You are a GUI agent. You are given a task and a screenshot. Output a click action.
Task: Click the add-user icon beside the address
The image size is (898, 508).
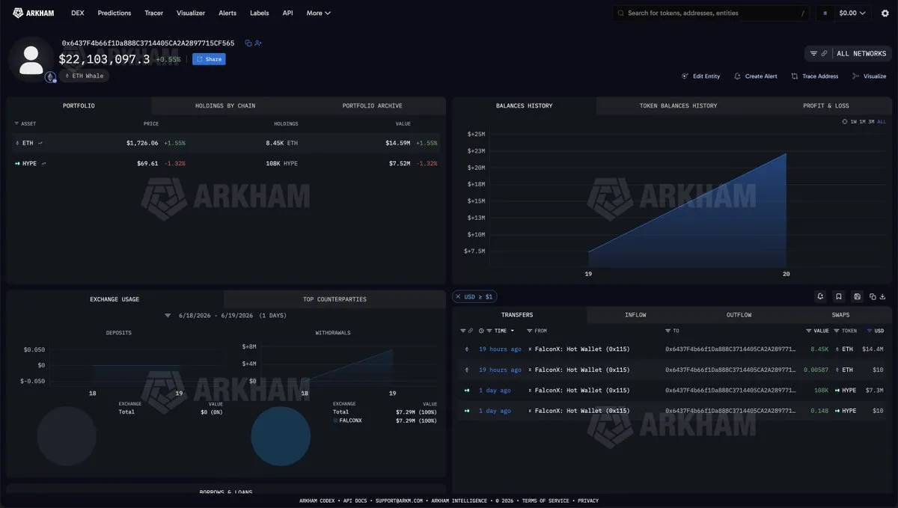click(x=258, y=43)
